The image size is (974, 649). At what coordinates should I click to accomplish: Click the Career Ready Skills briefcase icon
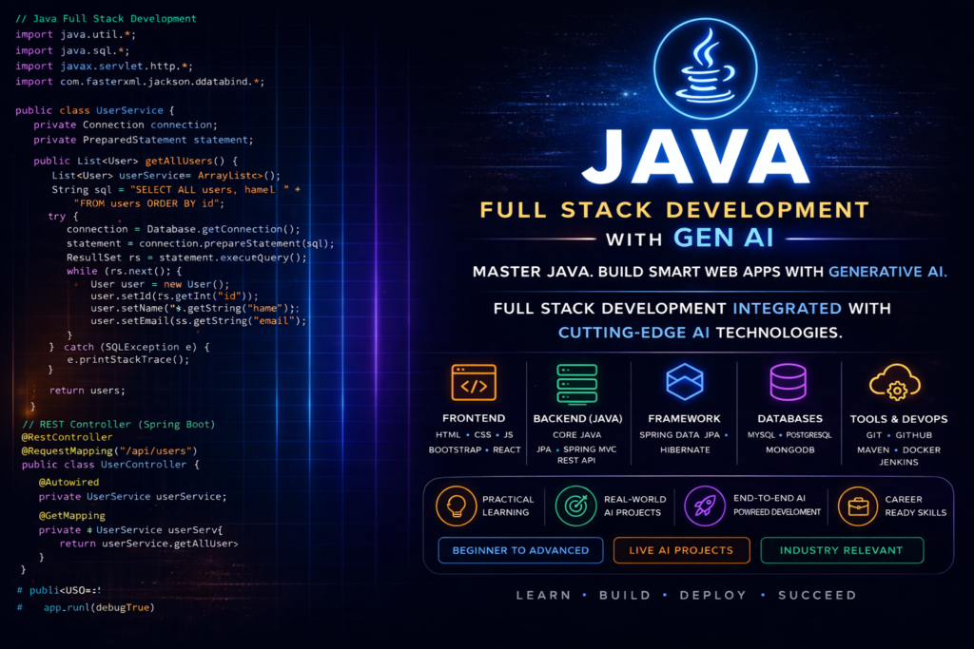[x=858, y=506]
